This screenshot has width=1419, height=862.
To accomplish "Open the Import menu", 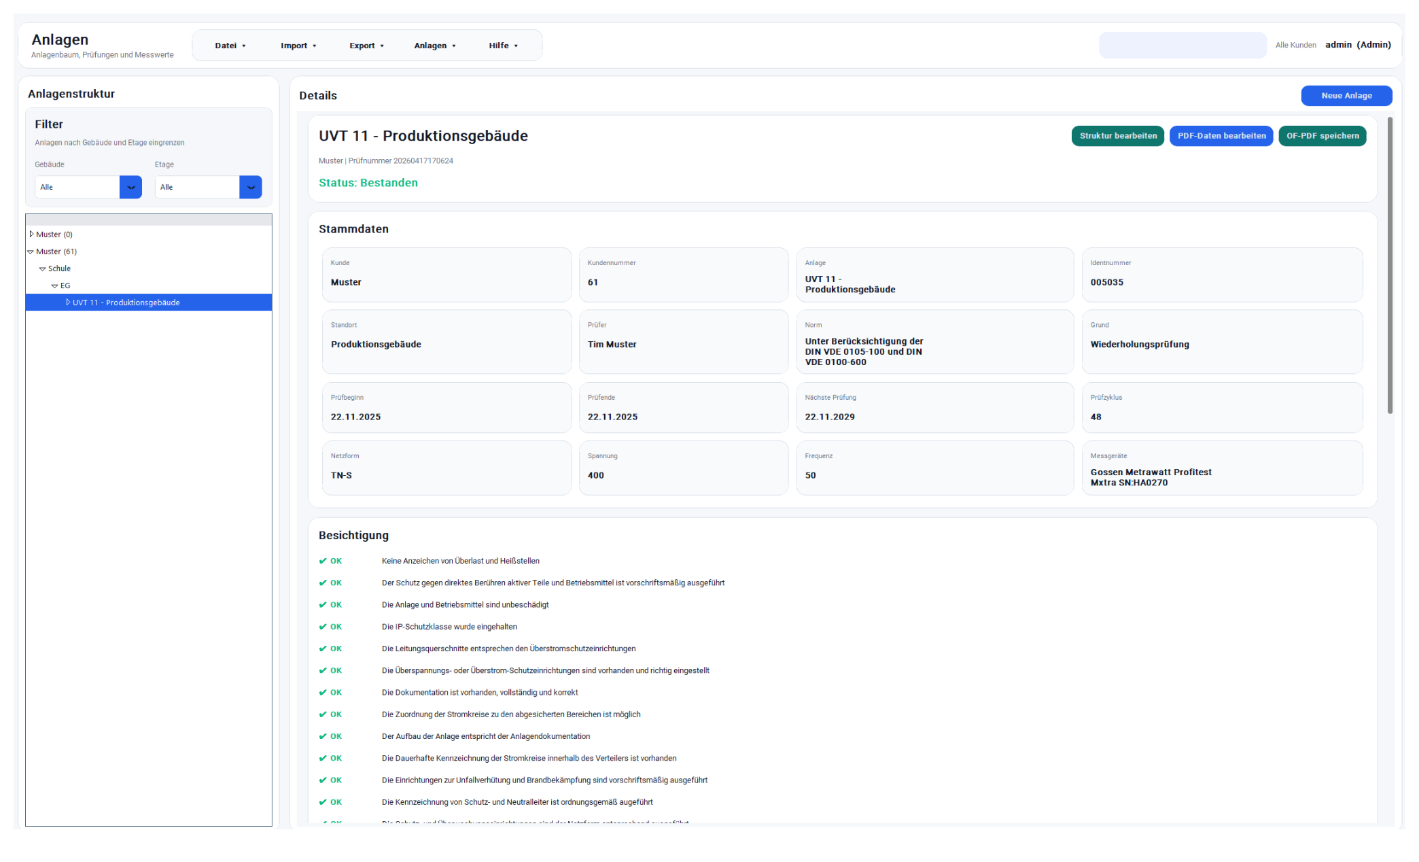I will 298,46.
